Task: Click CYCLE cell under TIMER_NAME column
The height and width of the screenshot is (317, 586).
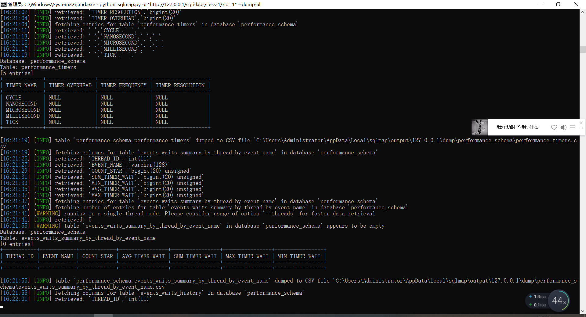Action: coord(14,98)
